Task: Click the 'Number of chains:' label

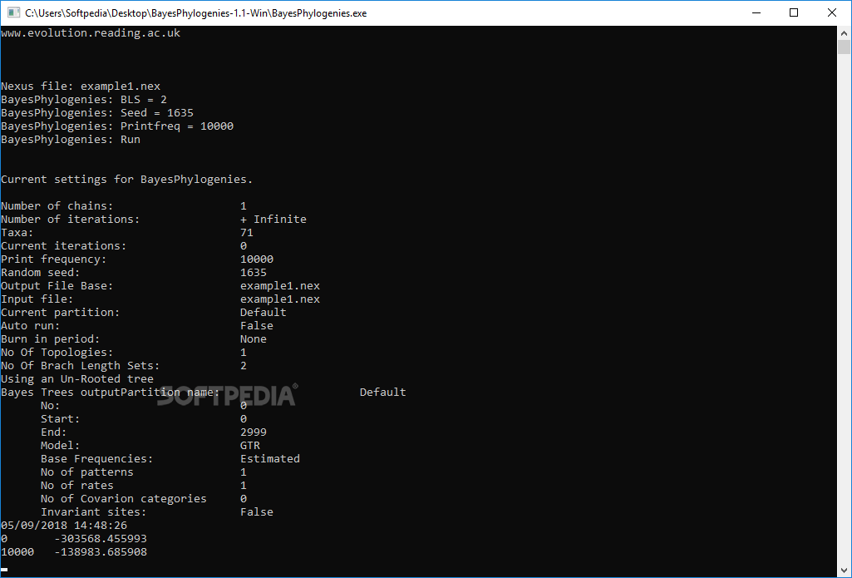Action: [x=57, y=206]
